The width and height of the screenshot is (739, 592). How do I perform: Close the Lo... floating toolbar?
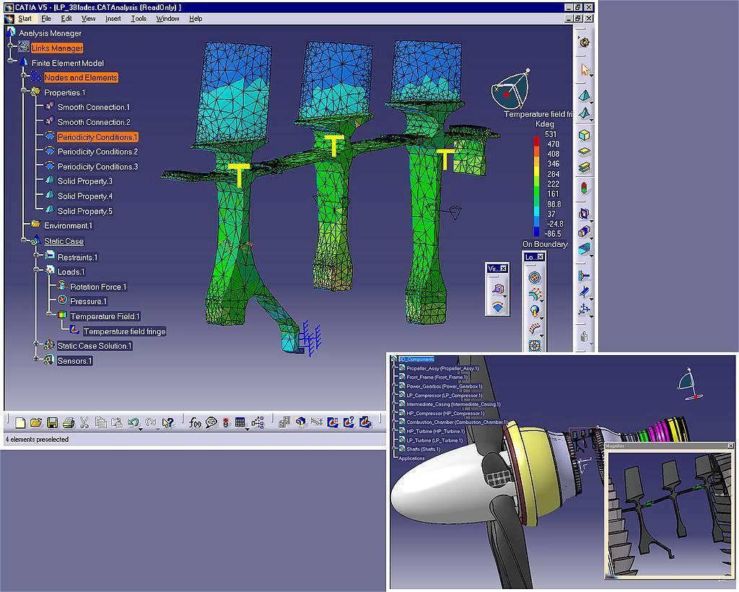[540, 257]
